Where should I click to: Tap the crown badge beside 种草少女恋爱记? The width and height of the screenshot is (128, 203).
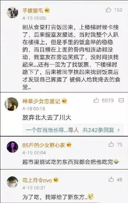[x=65, y=101]
